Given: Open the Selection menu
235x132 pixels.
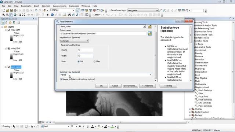Looking at the screenshot, I should [x=46, y=6].
